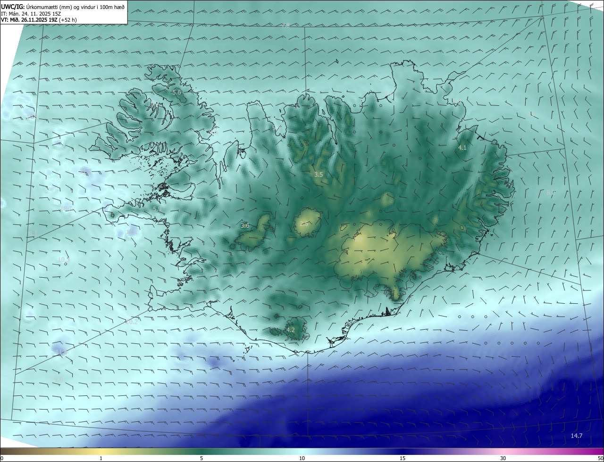Click the 10.7 value over the western sea

click(66, 208)
